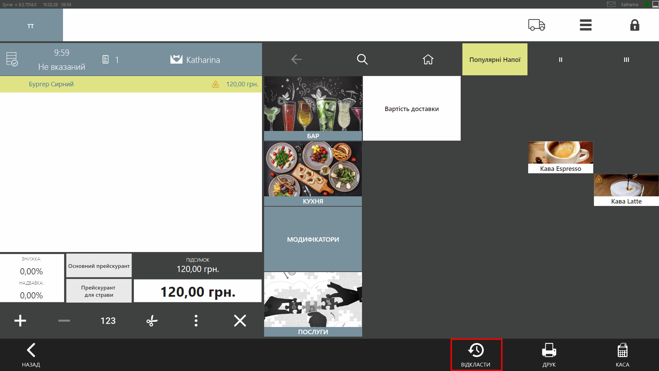Go to menu home icon
The height and width of the screenshot is (371, 659).
pos(428,59)
